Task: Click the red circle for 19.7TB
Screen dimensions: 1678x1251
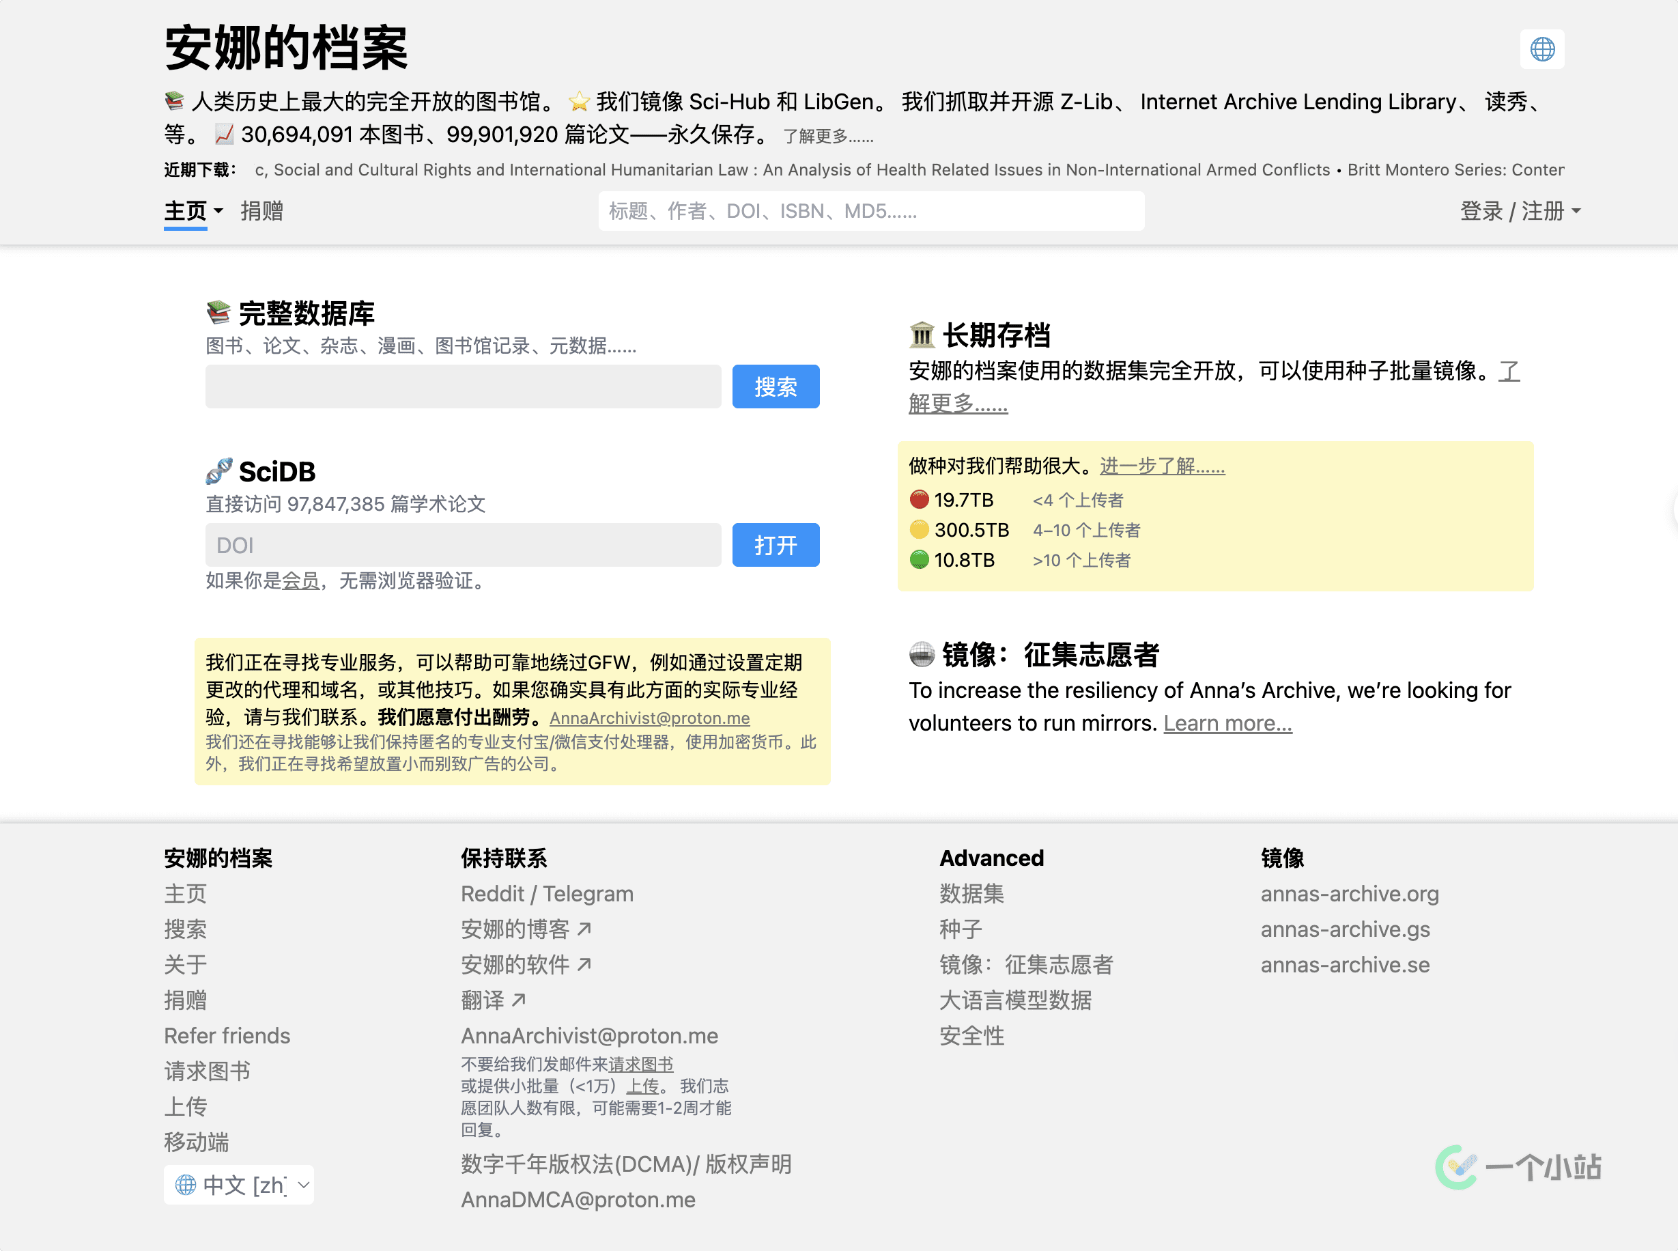Action: tap(919, 500)
